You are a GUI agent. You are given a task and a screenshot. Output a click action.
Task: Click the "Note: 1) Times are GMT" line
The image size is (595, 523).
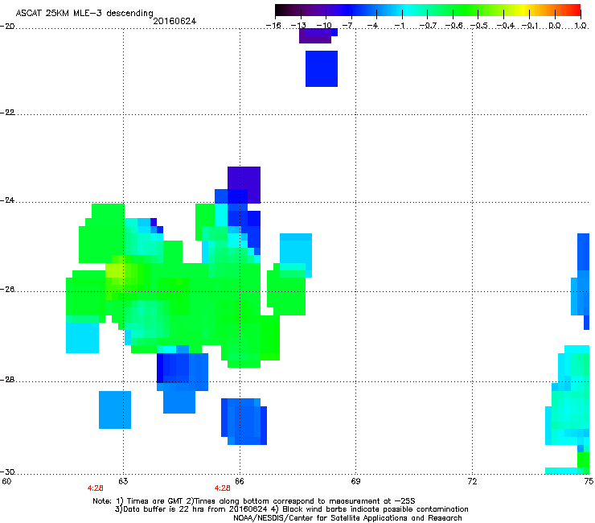coord(254,501)
